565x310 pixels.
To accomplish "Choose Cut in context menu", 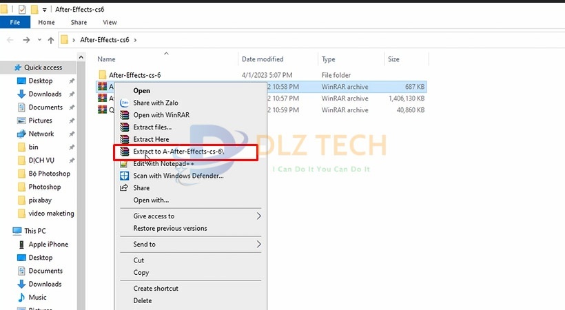I will tap(138, 260).
